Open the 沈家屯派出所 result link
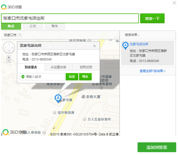This screenshot has height=155, width=178. click(139, 44)
